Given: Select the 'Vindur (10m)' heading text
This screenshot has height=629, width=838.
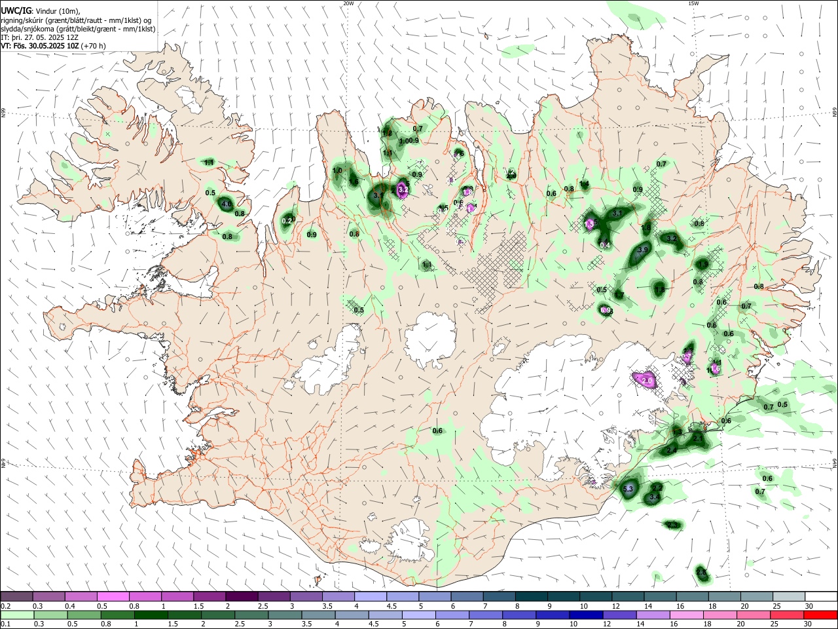Looking at the screenshot, I should tap(58, 12).
